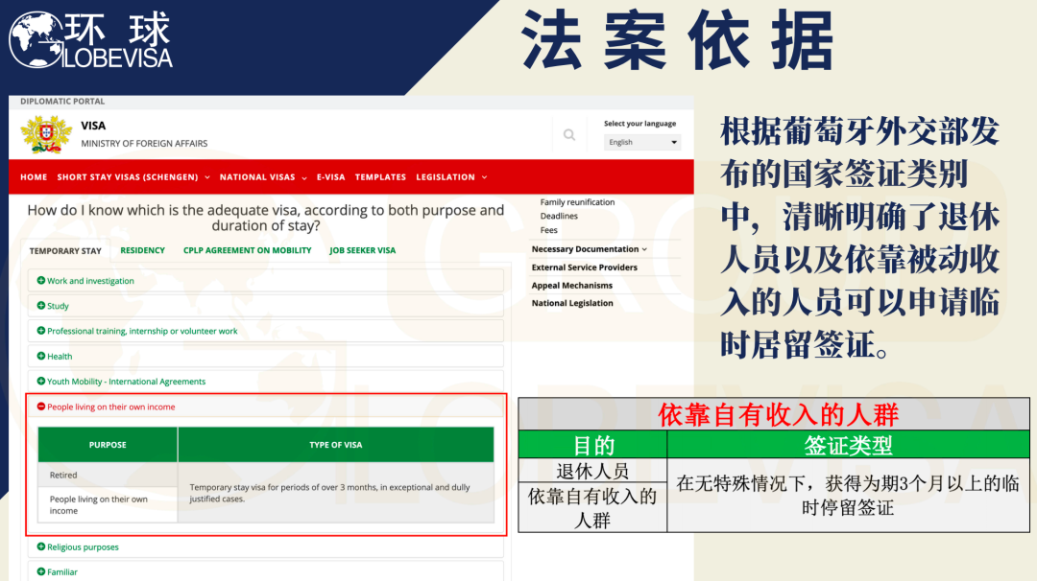Click the 依靠自有收入的人群 purpose cell

coord(593,508)
